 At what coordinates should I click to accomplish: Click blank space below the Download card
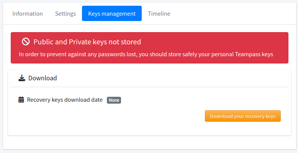pyautogui.click(x=149, y=142)
